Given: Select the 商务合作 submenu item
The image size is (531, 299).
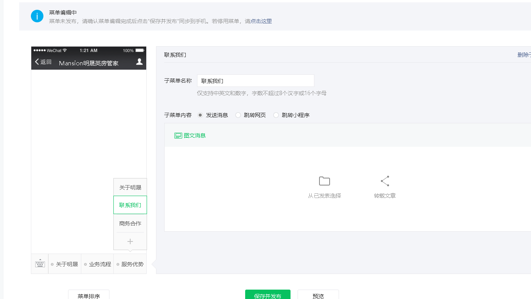Looking at the screenshot, I should click(130, 223).
